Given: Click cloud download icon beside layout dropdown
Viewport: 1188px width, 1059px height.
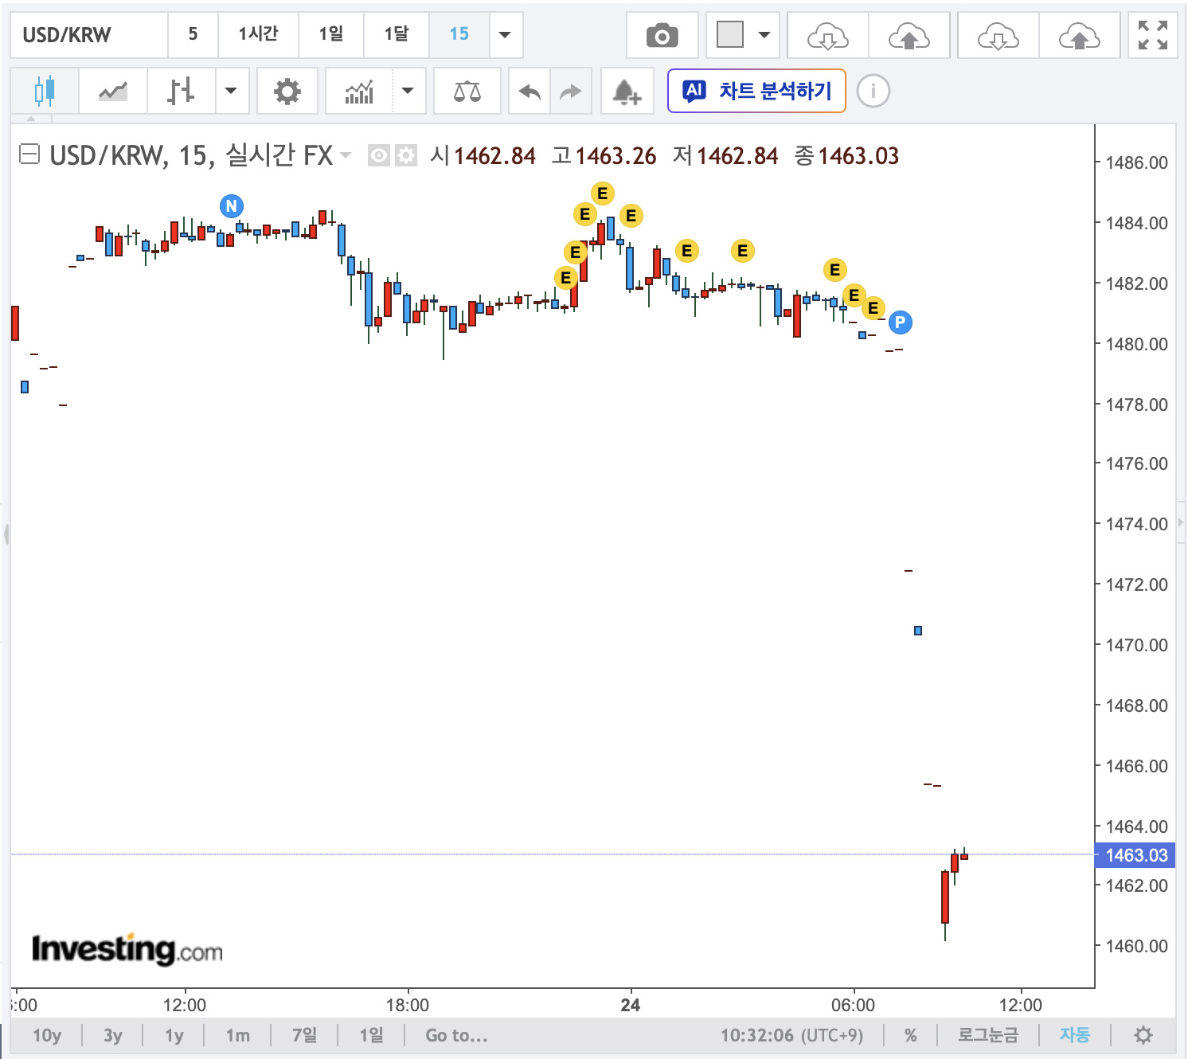Looking at the screenshot, I should (x=828, y=35).
